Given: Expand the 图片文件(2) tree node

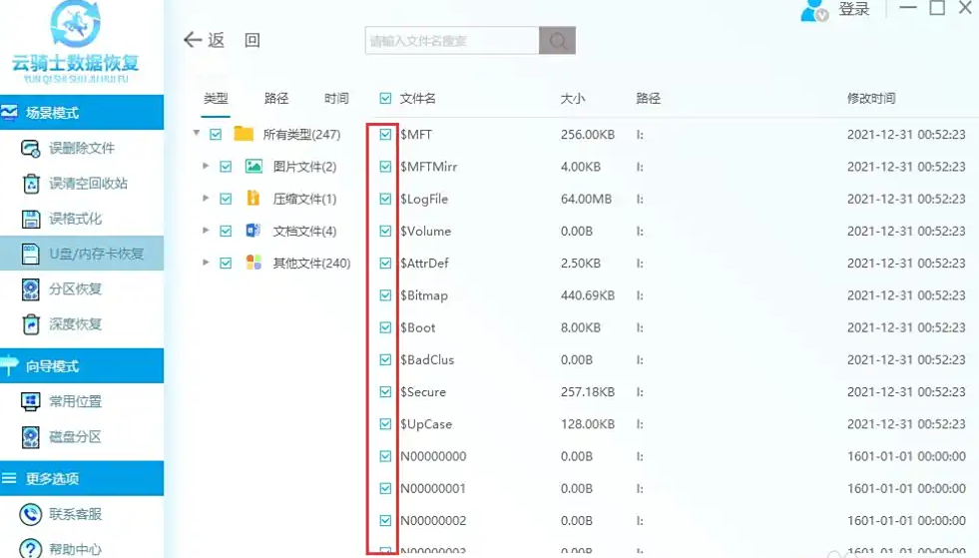Looking at the screenshot, I should [x=206, y=167].
